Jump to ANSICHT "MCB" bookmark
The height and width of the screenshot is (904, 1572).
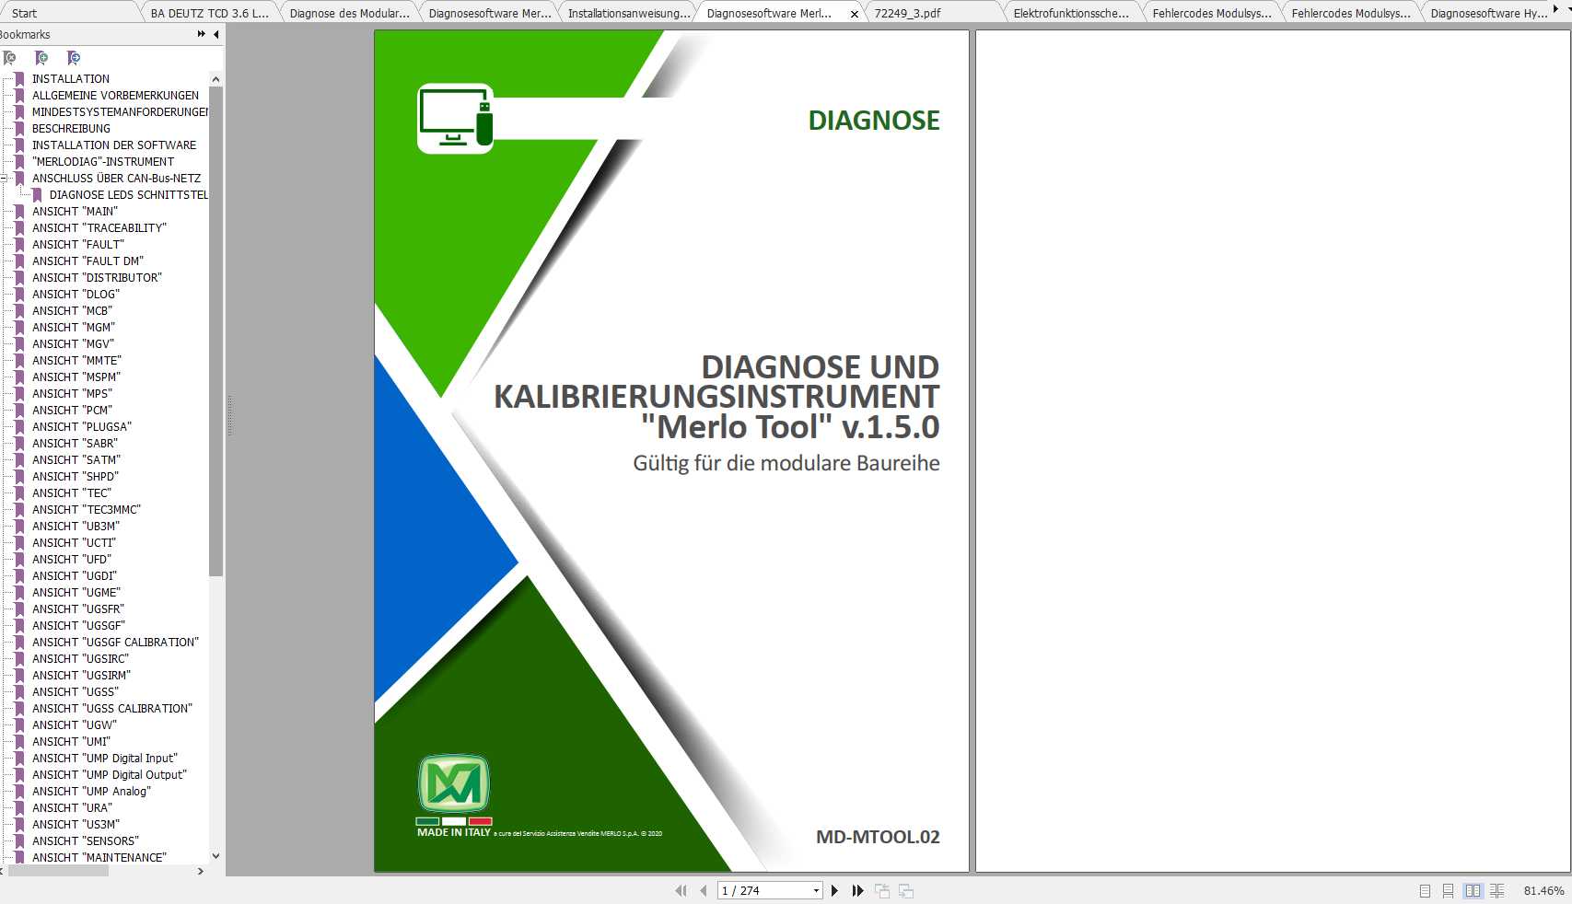tap(72, 310)
